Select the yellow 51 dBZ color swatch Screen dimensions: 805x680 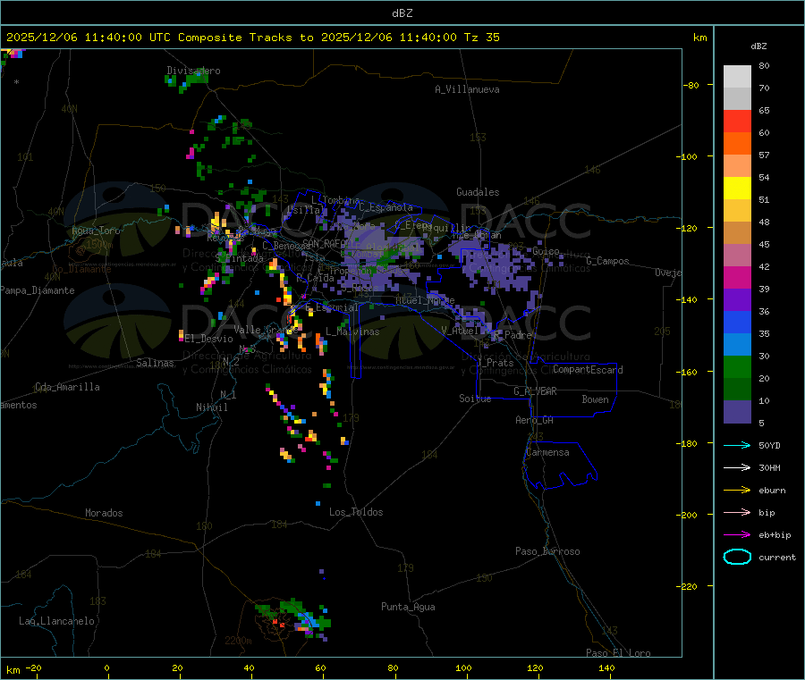tap(737, 189)
